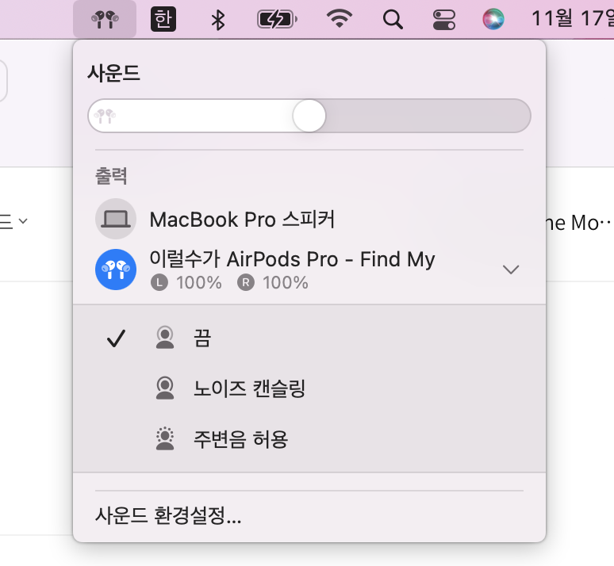Image resolution: width=614 pixels, height=566 pixels.
Task: Click the checkmark next to 끔
Action: click(x=117, y=338)
